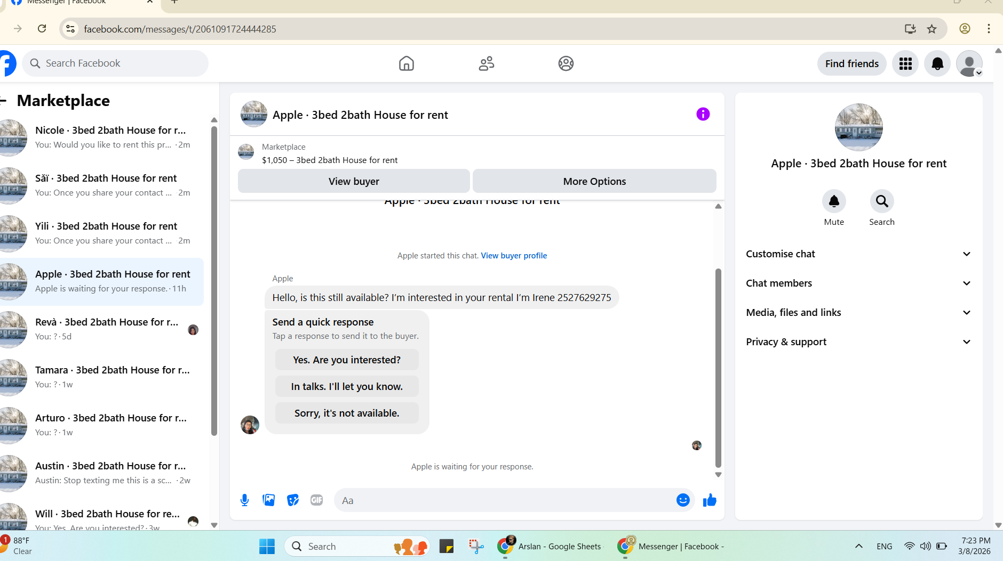Open Wi-Fi settings in the system tray

coord(909,546)
